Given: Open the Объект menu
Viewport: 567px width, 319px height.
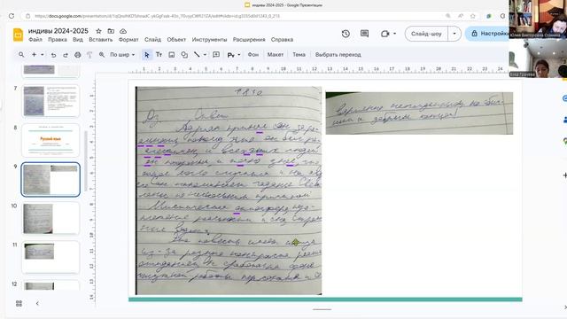Looking at the screenshot, I should coord(176,39).
